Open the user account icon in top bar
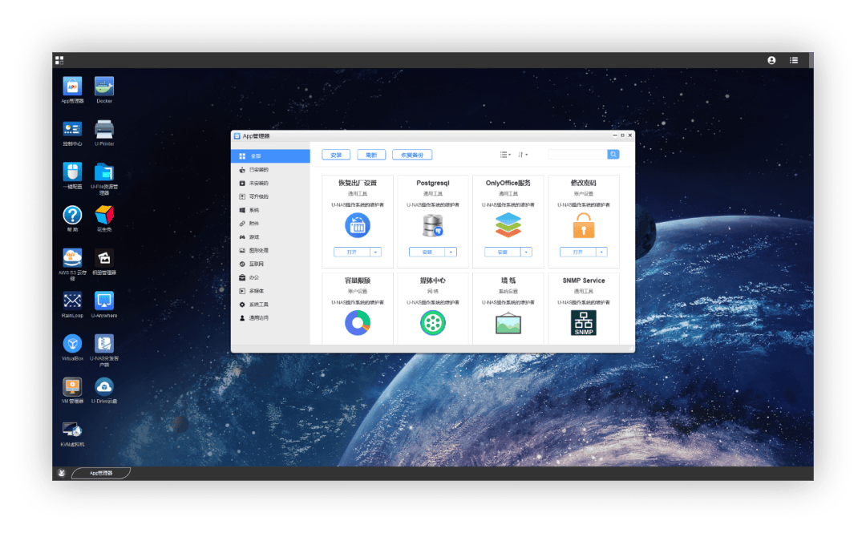 point(771,60)
